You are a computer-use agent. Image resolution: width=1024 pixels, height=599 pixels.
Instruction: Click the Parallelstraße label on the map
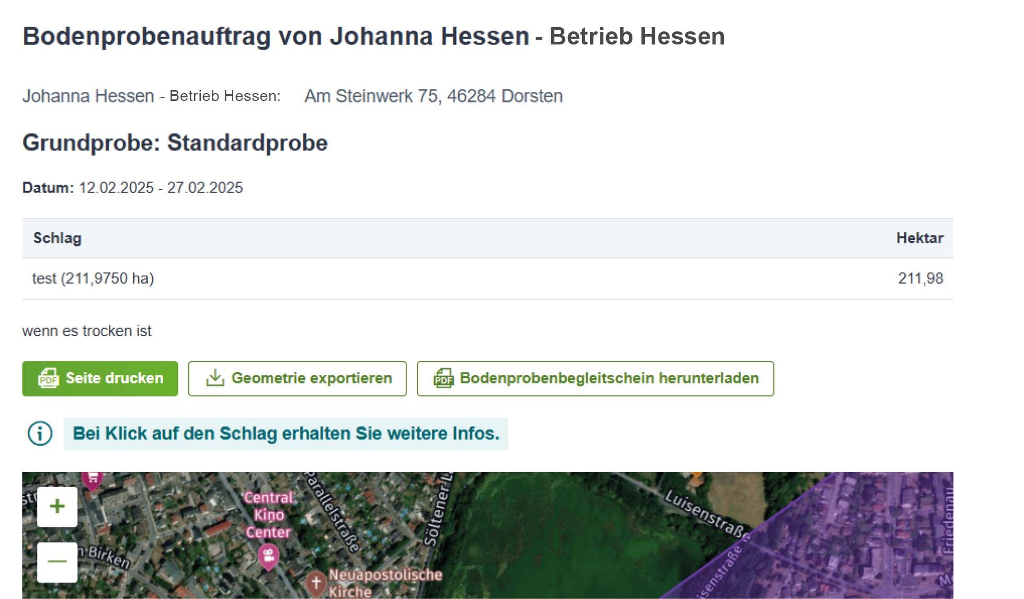(332, 513)
